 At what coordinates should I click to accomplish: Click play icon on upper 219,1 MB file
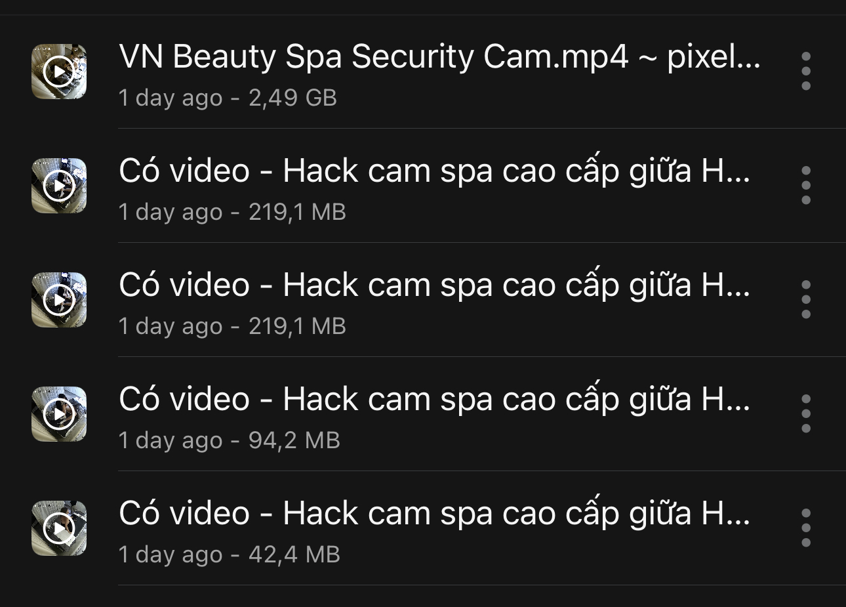[59, 186]
